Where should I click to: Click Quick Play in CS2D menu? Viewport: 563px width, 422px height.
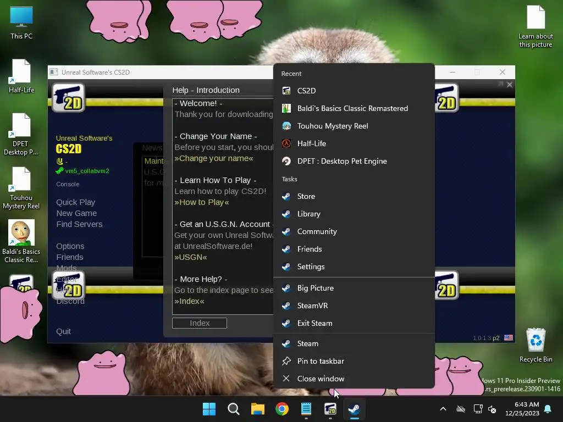tap(75, 202)
